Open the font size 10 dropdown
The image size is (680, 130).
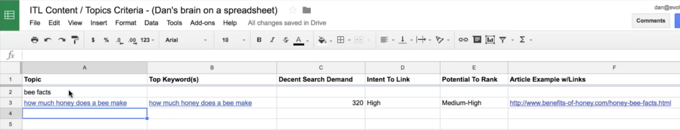(233, 40)
